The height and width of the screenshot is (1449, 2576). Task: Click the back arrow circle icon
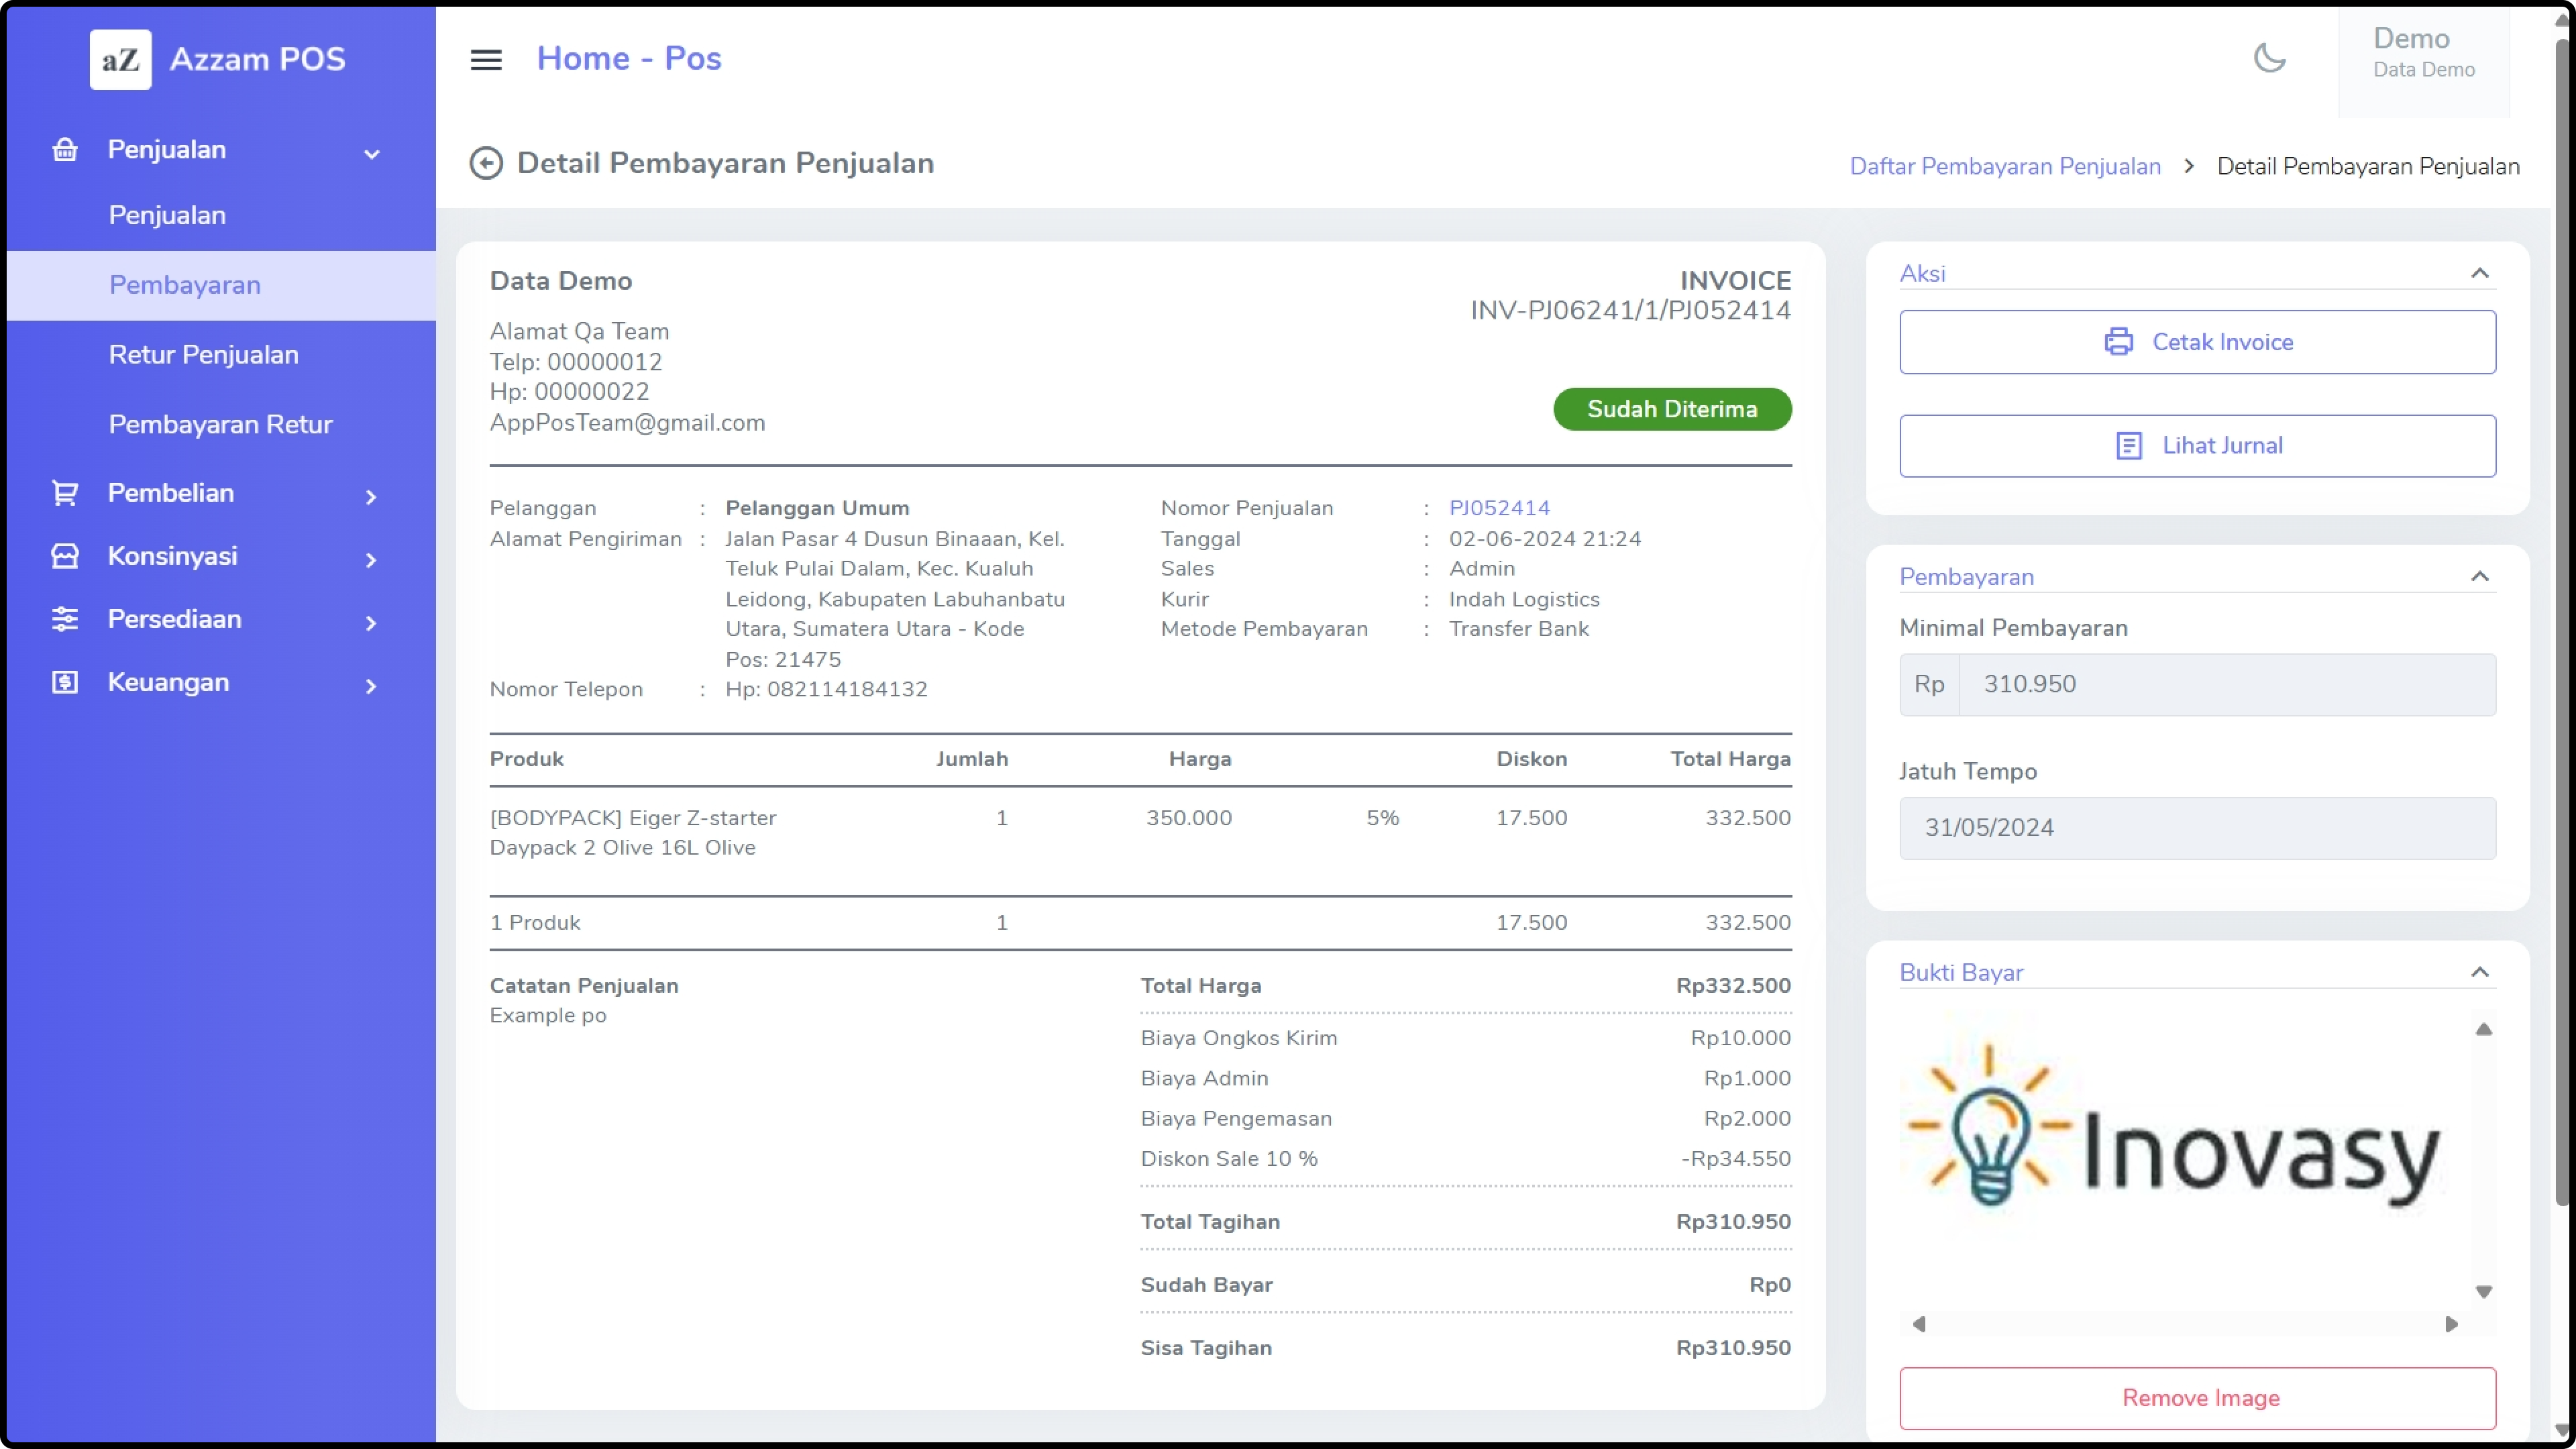pos(486,163)
